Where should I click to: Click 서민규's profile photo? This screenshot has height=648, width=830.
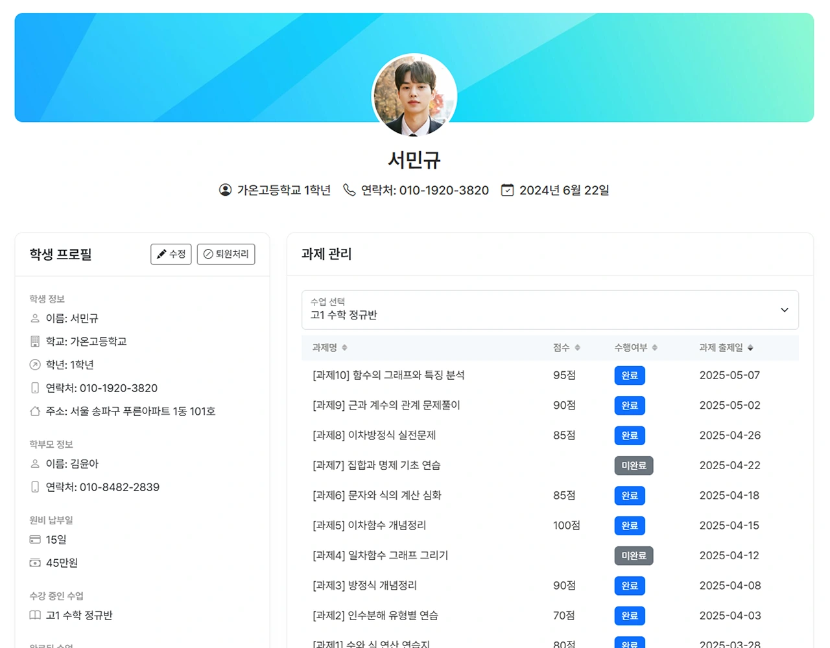[x=414, y=96]
